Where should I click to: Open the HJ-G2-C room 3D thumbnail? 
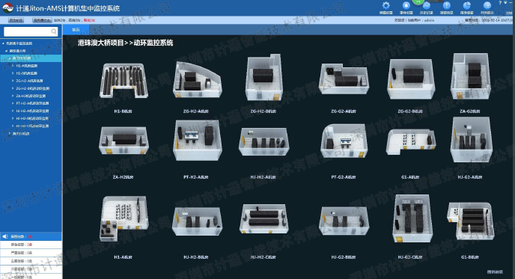[x=412, y=218]
